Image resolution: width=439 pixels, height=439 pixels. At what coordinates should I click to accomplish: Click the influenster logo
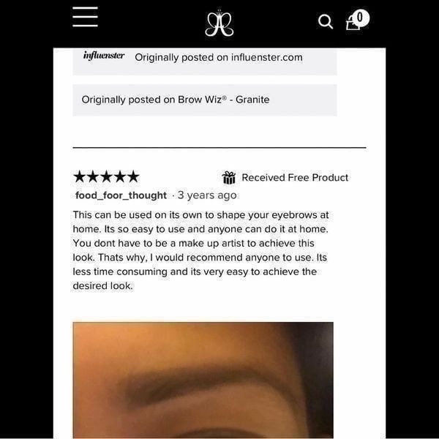(x=104, y=55)
